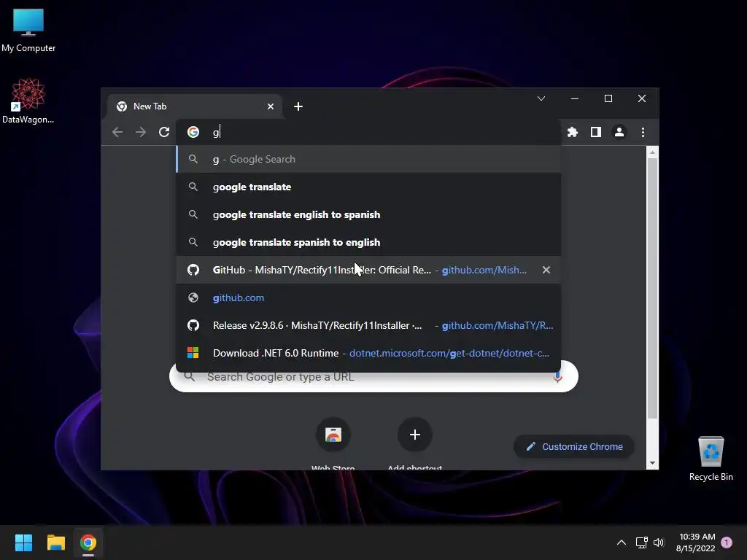
Task: Click the Chrome back arrow button
Action: [117, 132]
